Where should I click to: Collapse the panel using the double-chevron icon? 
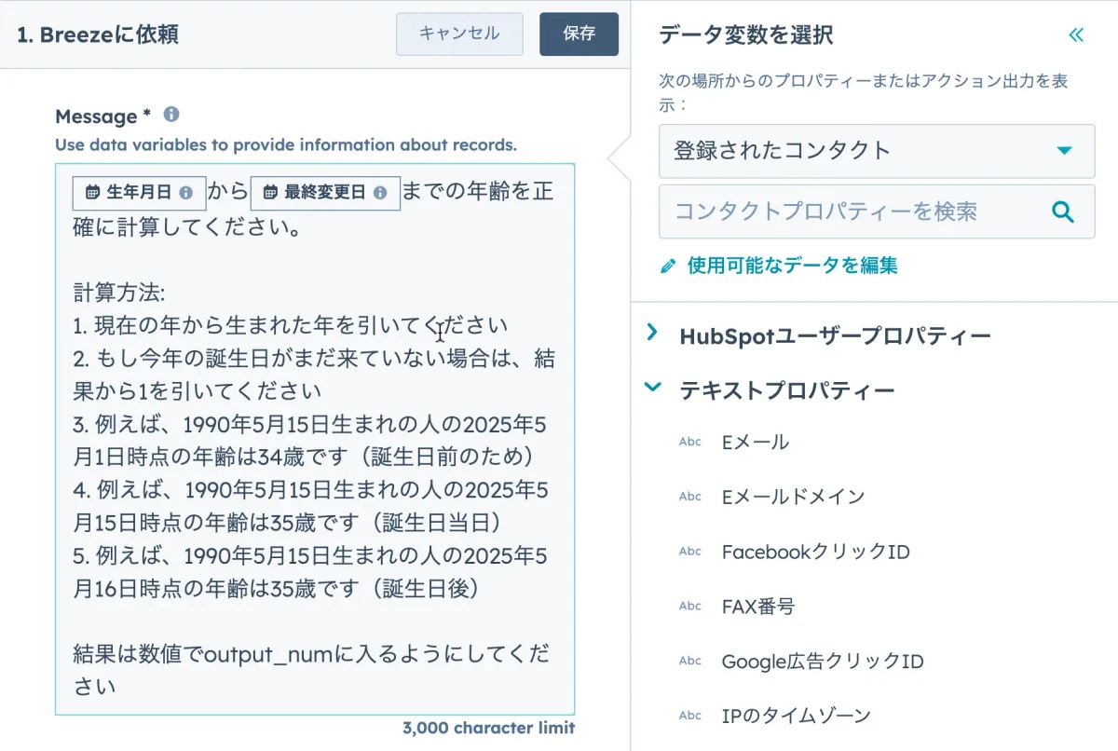(x=1076, y=34)
